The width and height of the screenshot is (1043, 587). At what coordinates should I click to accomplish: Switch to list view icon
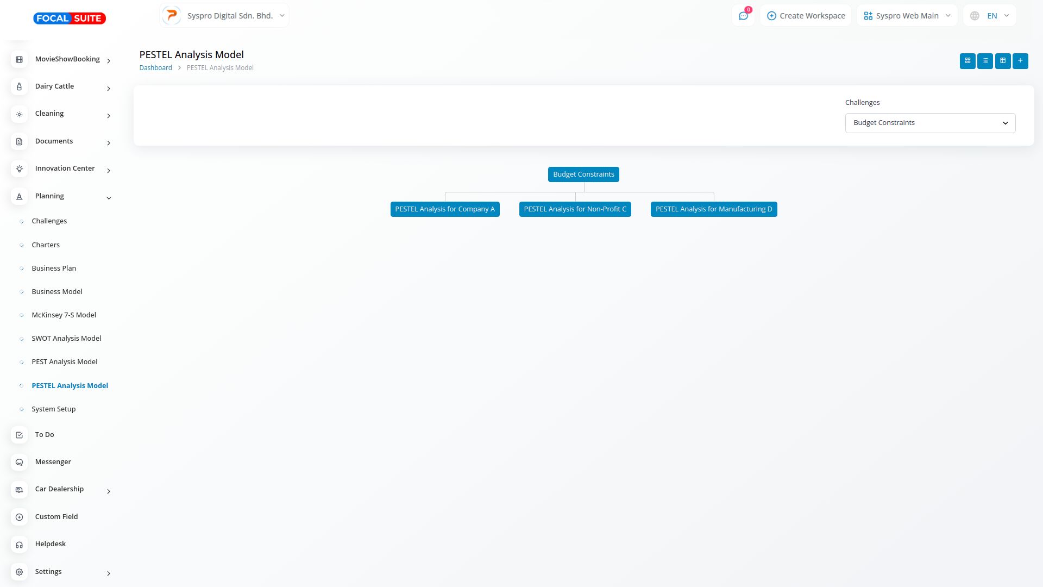(x=985, y=61)
